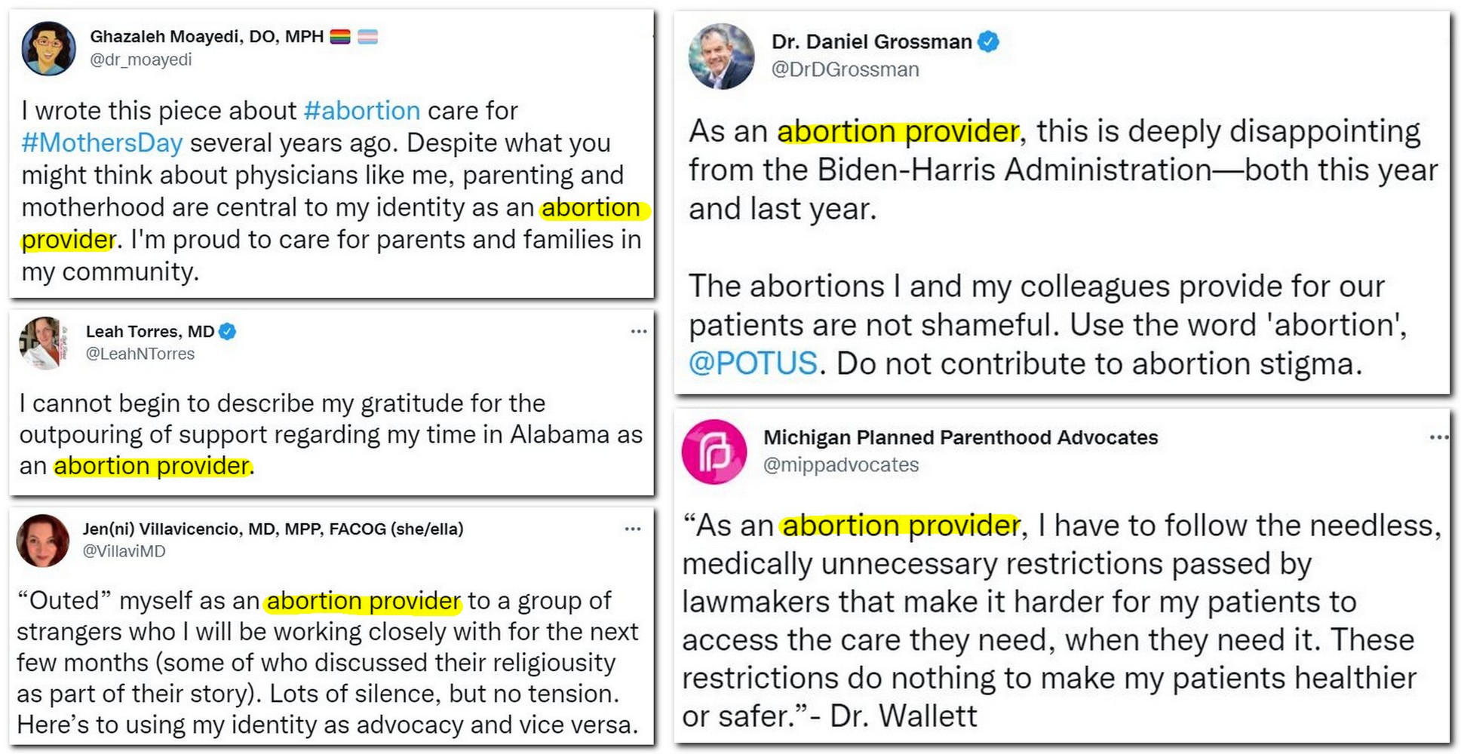Open more menu on Michigan Planned Parenthood tweet

pos(1439,437)
